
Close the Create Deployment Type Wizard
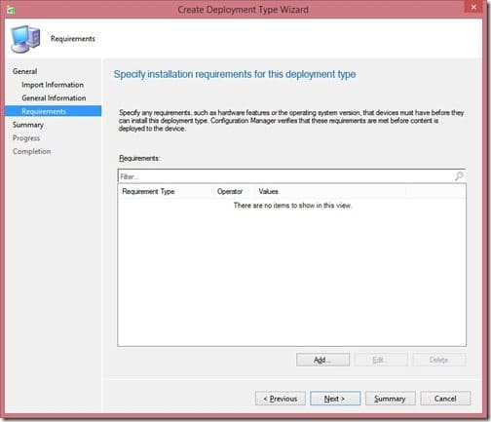pos(473,7)
